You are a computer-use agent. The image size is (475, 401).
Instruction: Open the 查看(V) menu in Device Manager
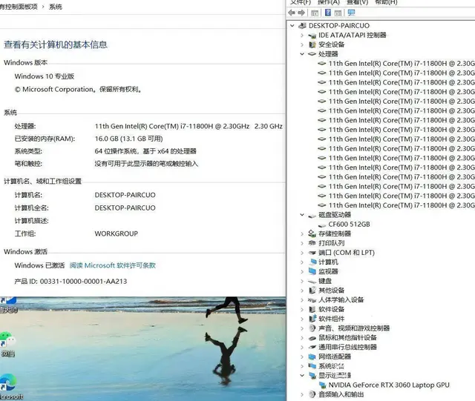pos(357,2)
